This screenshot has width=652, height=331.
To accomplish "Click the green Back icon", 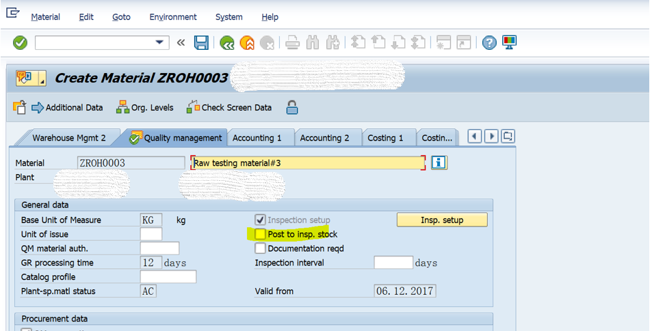I will (x=226, y=43).
